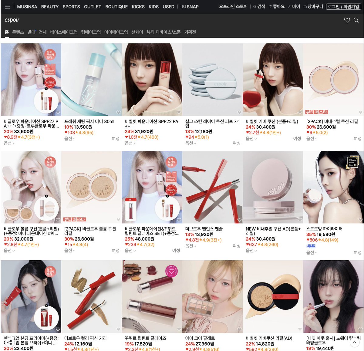The width and height of the screenshot is (364, 351).
Task: Click the espoir brand logo
Action: tap(12, 20)
